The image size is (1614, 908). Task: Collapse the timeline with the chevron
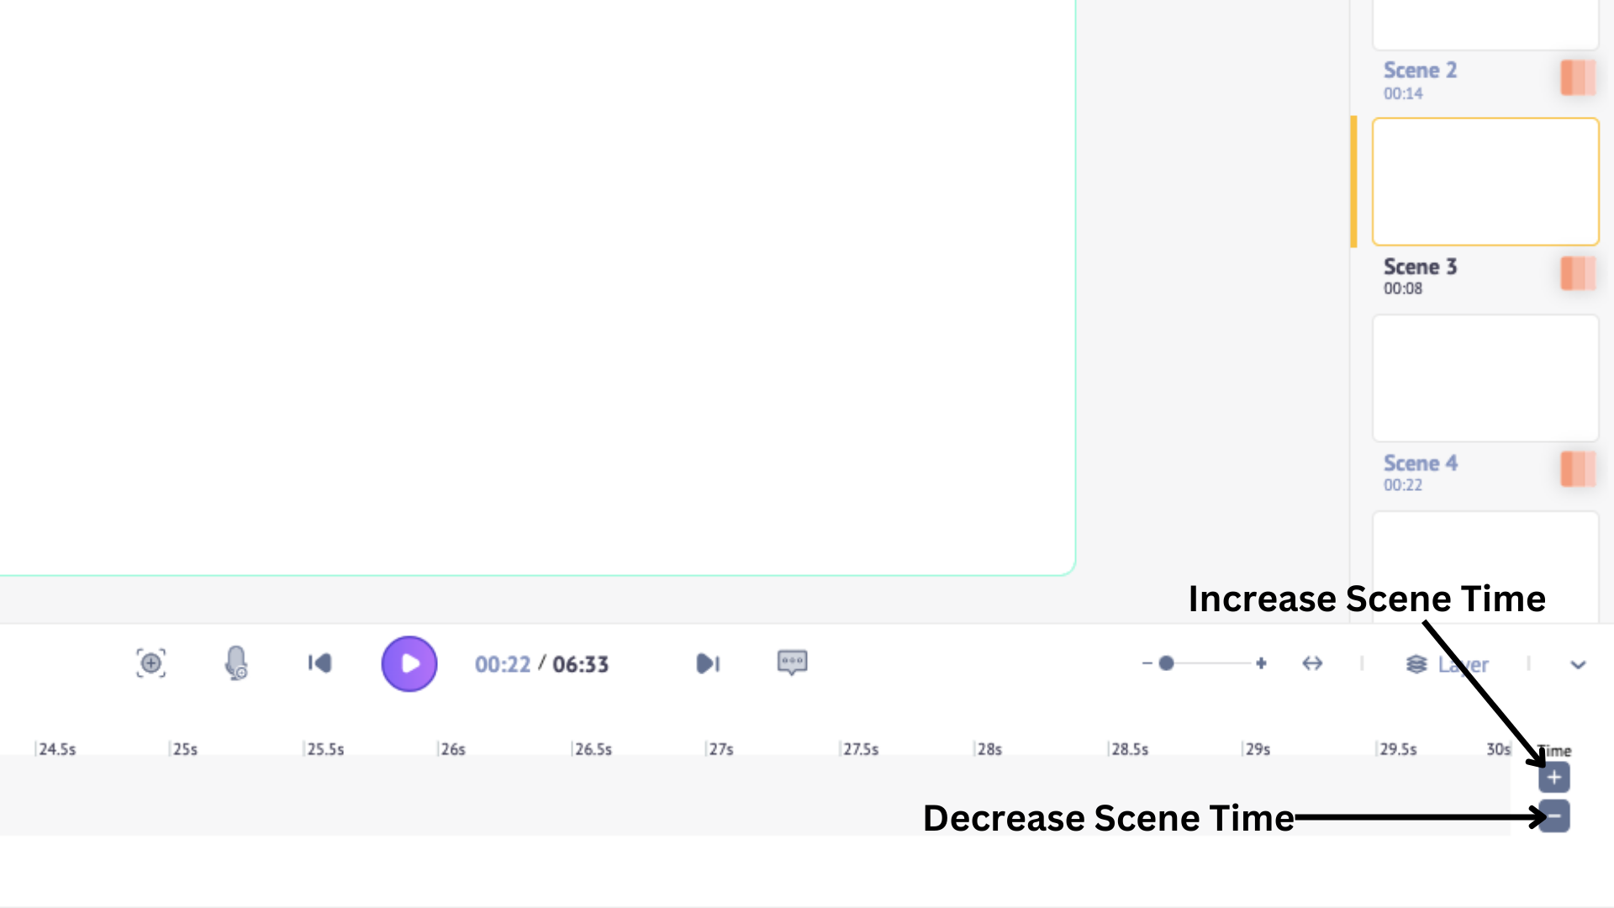(1579, 663)
